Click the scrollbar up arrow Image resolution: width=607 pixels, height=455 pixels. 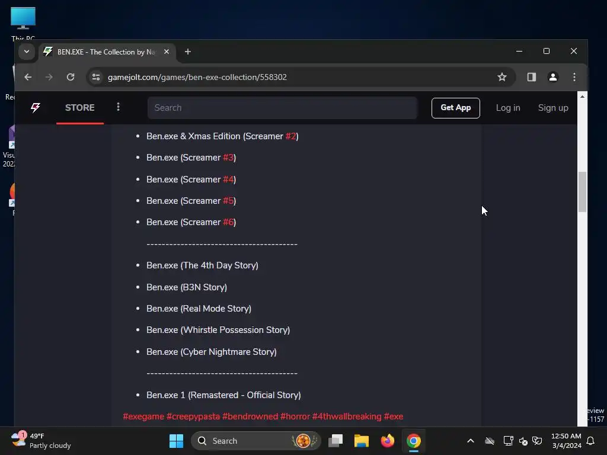click(582, 97)
